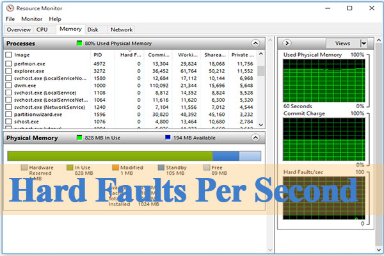Maximize the Resource Monitor window

coord(349,8)
